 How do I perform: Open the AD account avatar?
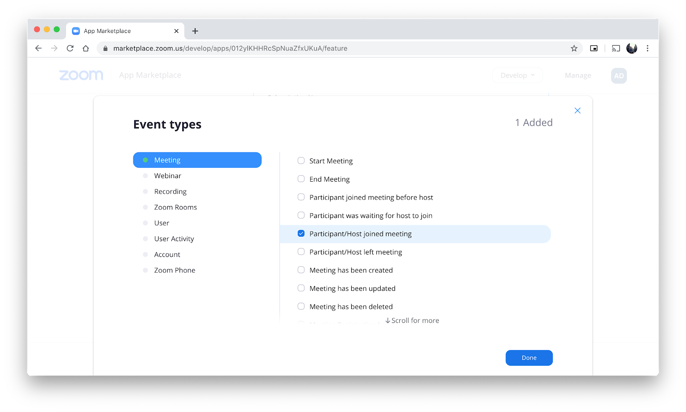[x=619, y=75]
